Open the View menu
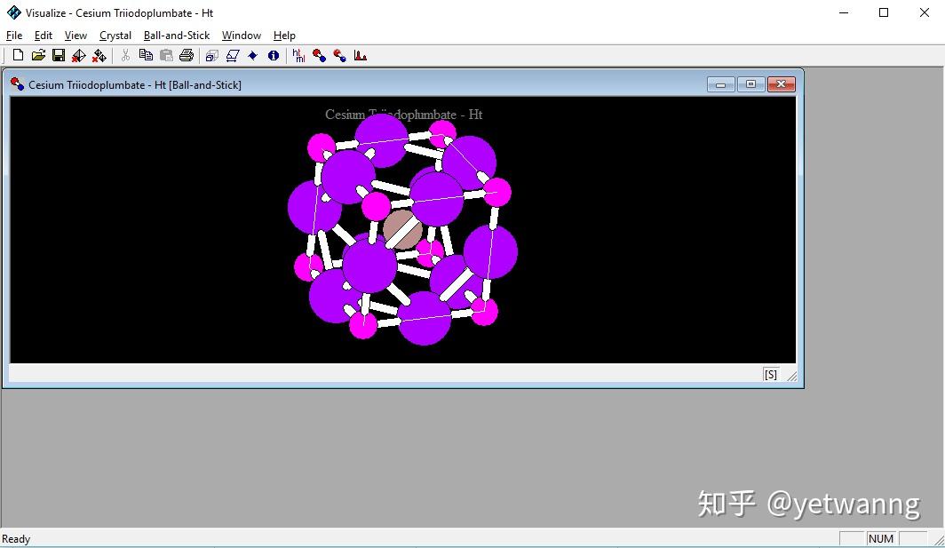 tap(75, 36)
